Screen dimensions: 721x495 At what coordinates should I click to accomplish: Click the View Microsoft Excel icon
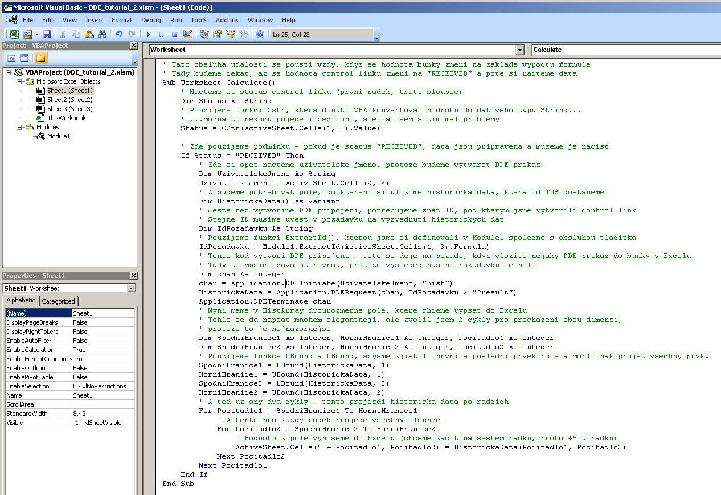(x=14, y=35)
